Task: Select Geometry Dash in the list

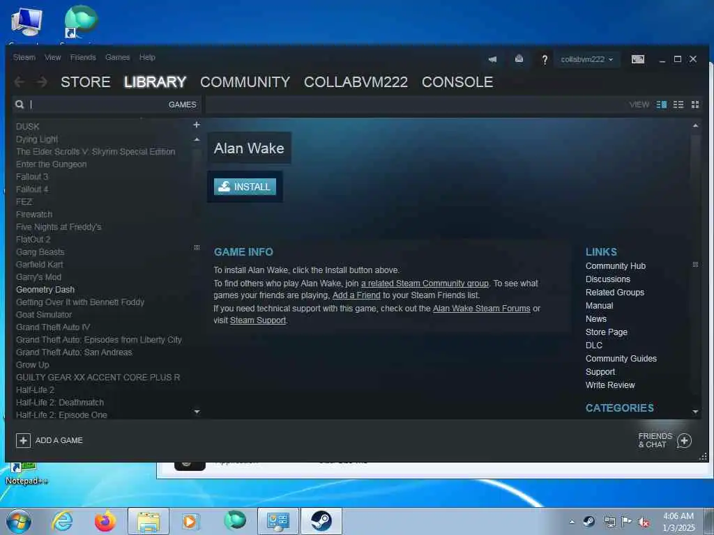Action: 45,289
